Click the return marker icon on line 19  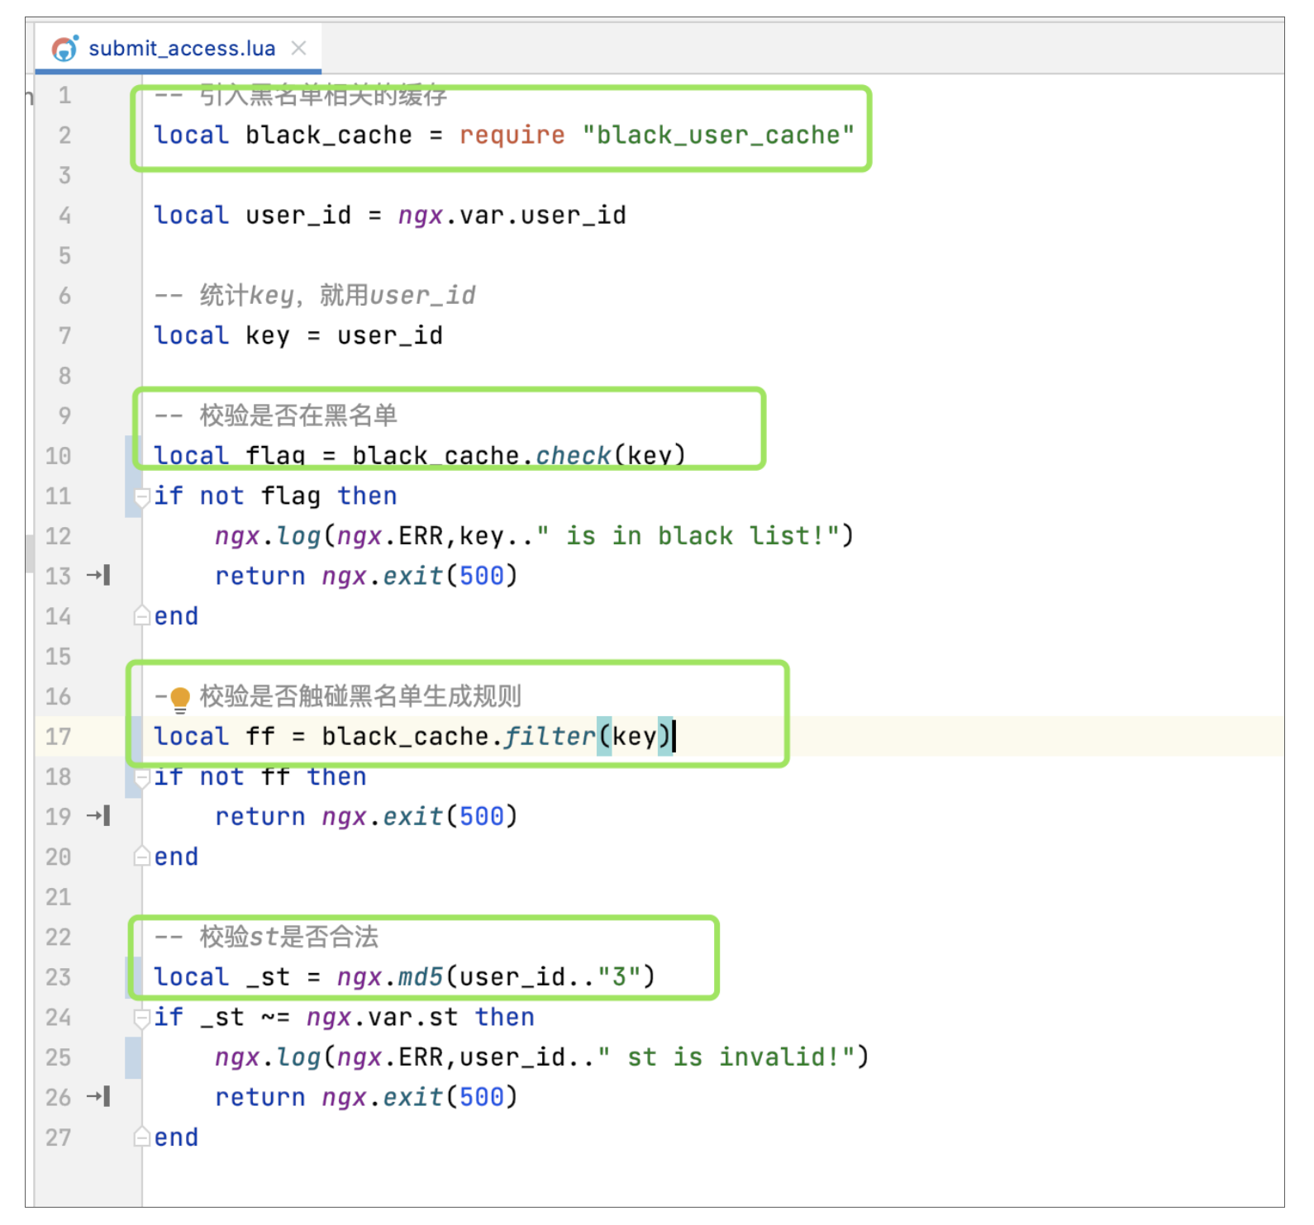(x=99, y=816)
